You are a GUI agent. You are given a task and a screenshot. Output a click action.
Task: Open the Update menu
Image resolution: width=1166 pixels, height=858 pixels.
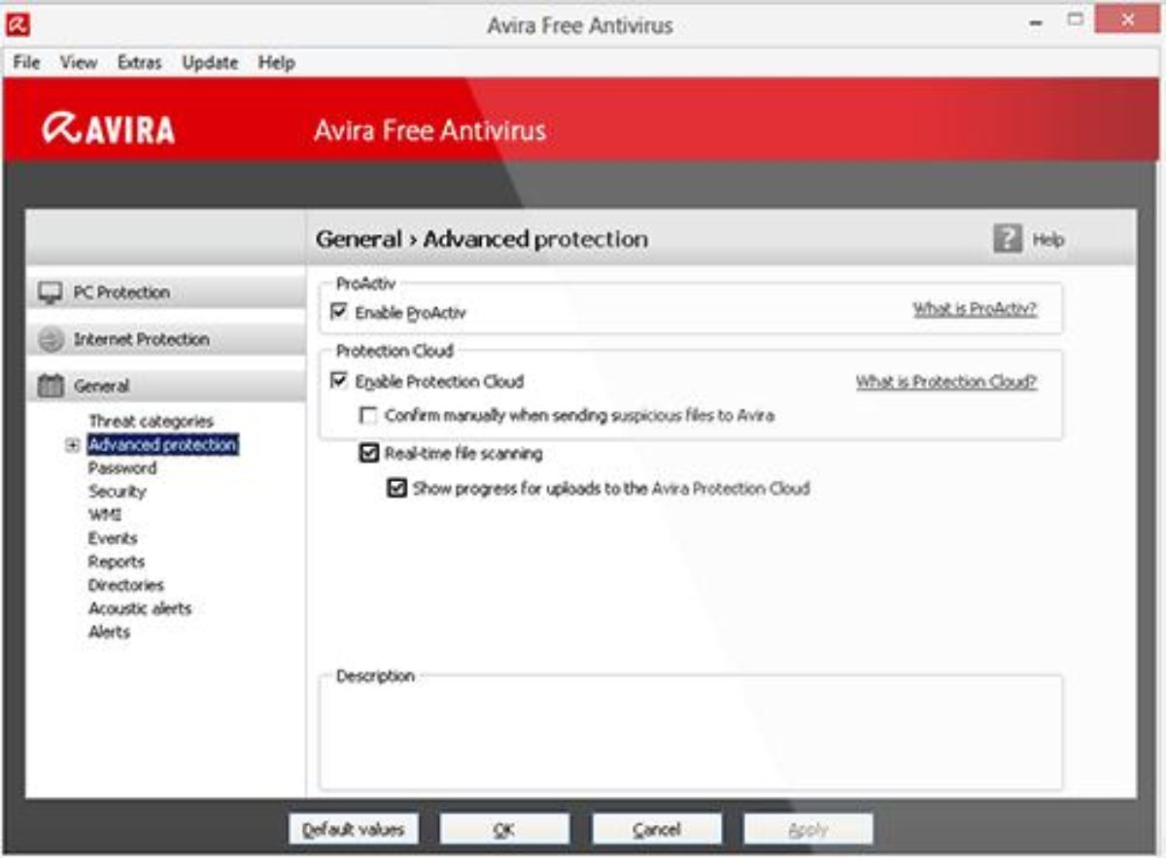click(210, 62)
